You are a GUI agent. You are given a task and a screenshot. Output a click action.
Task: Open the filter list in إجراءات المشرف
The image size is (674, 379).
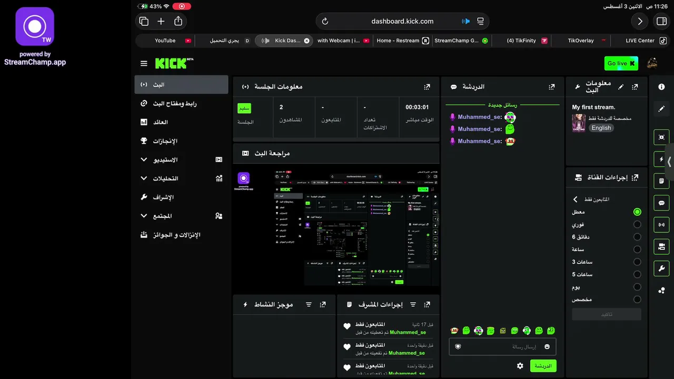(413, 305)
